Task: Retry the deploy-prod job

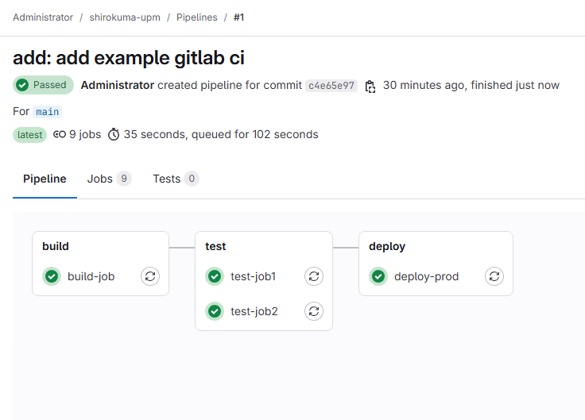Action: pyautogui.click(x=494, y=276)
